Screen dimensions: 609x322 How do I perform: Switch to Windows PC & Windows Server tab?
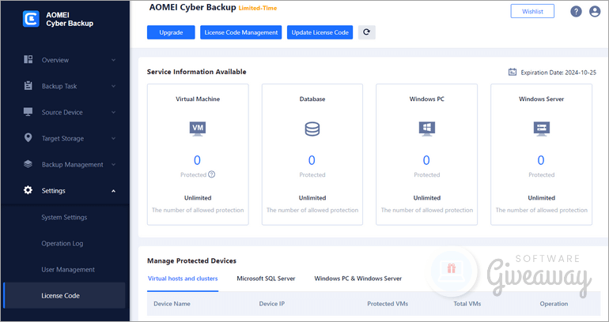[x=358, y=279]
